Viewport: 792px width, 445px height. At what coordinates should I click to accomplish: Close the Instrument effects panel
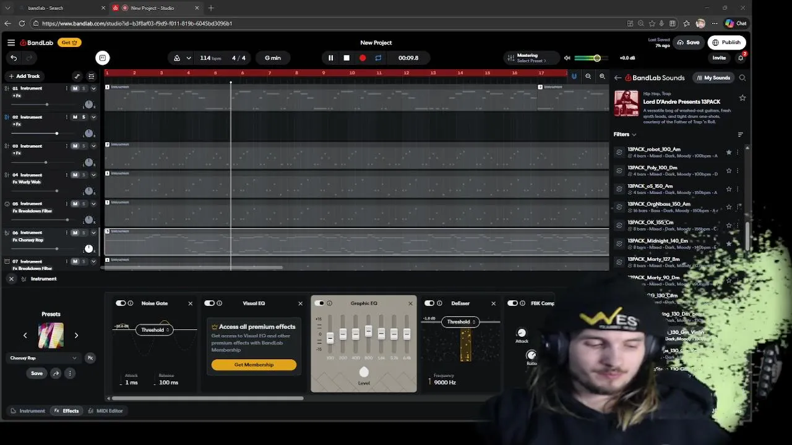11,279
